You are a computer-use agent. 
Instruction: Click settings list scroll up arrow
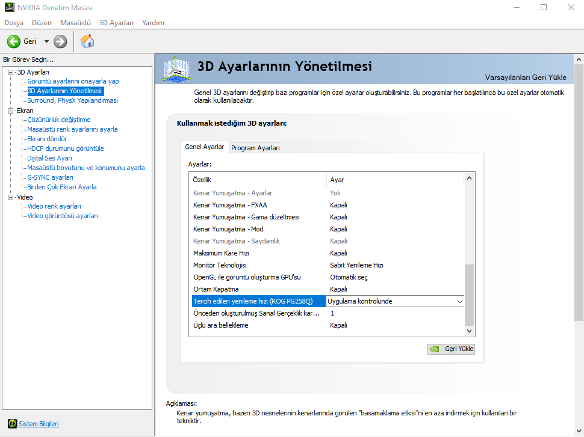point(469,178)
